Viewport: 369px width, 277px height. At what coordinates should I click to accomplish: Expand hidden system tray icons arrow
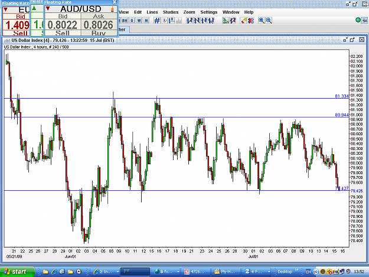coord(316,272)
